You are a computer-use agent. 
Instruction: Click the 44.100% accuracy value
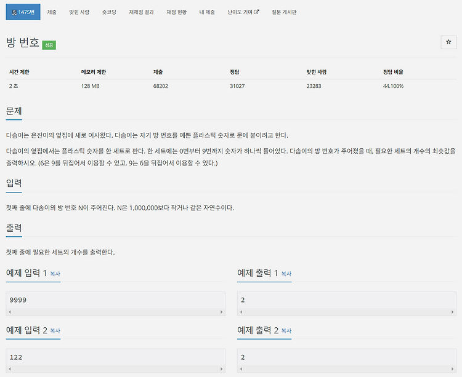click(393, 86)
